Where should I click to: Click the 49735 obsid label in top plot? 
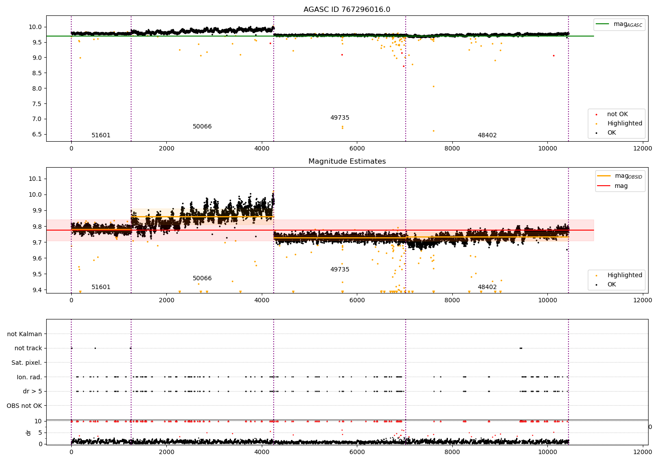point(340,118)
